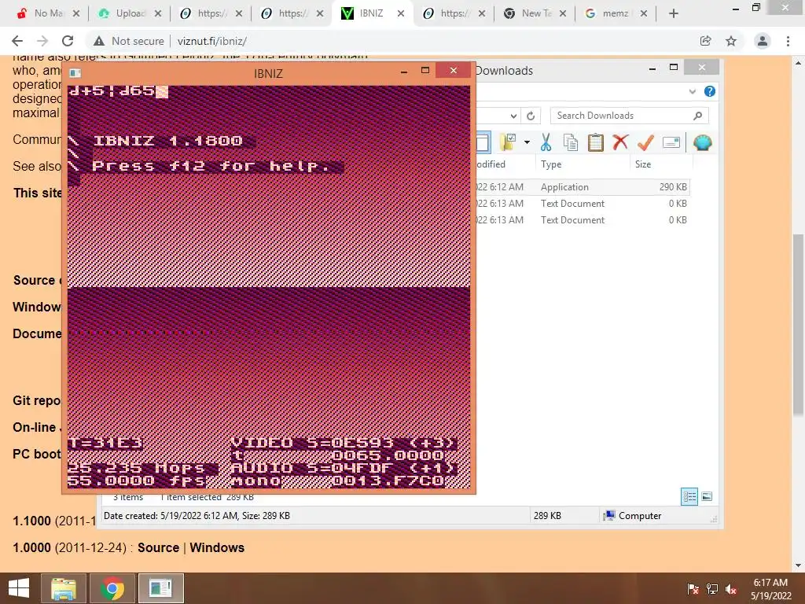The height and width of the screenshot is (604, 805).
Task: Click the Computer label in Downloads status bar
Action: click(640, 516)
